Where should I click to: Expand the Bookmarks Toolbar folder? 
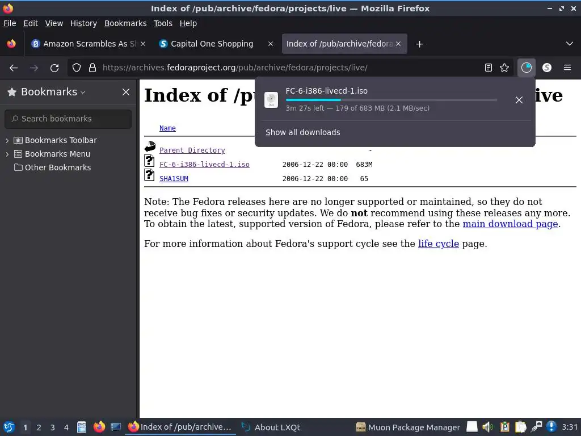pos(7,141)
